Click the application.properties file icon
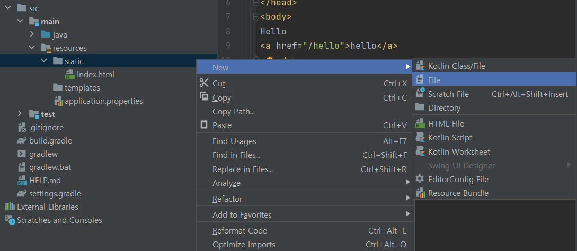 coord(58,101)
